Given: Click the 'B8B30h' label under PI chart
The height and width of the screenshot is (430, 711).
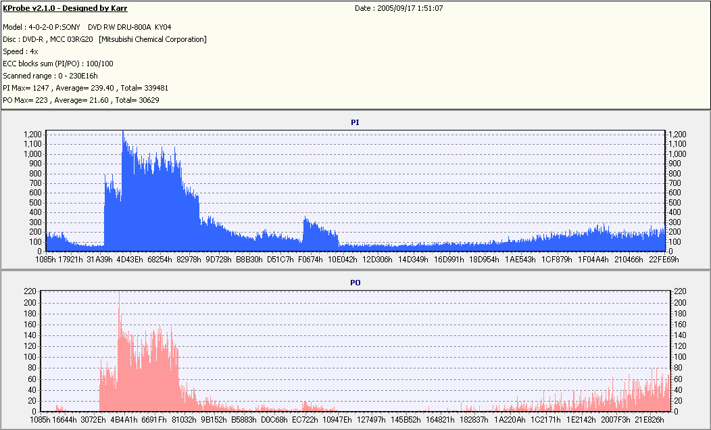Looking at the screenshot, I should [x=249, y=260].
